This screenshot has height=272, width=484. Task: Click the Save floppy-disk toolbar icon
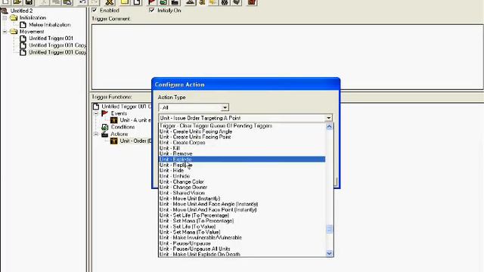coord(29,2)
